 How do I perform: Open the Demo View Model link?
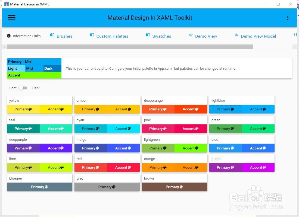coord(258,36)
